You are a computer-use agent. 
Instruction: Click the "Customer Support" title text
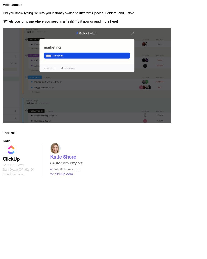tap(66, 163)
